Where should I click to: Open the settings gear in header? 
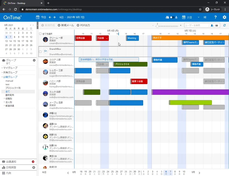[224, 17]
